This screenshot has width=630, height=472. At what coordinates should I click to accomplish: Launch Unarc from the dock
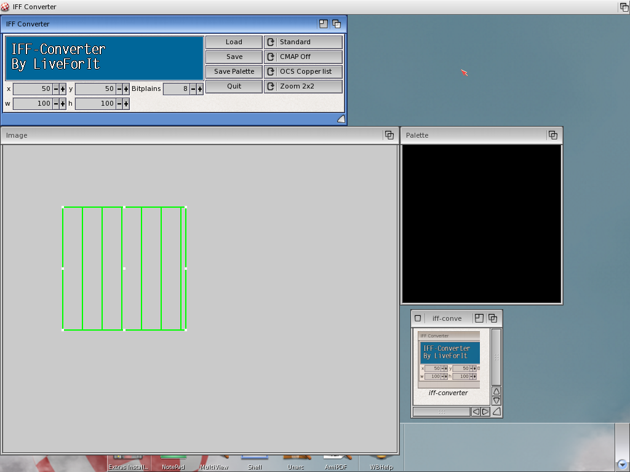click(295, 463)
